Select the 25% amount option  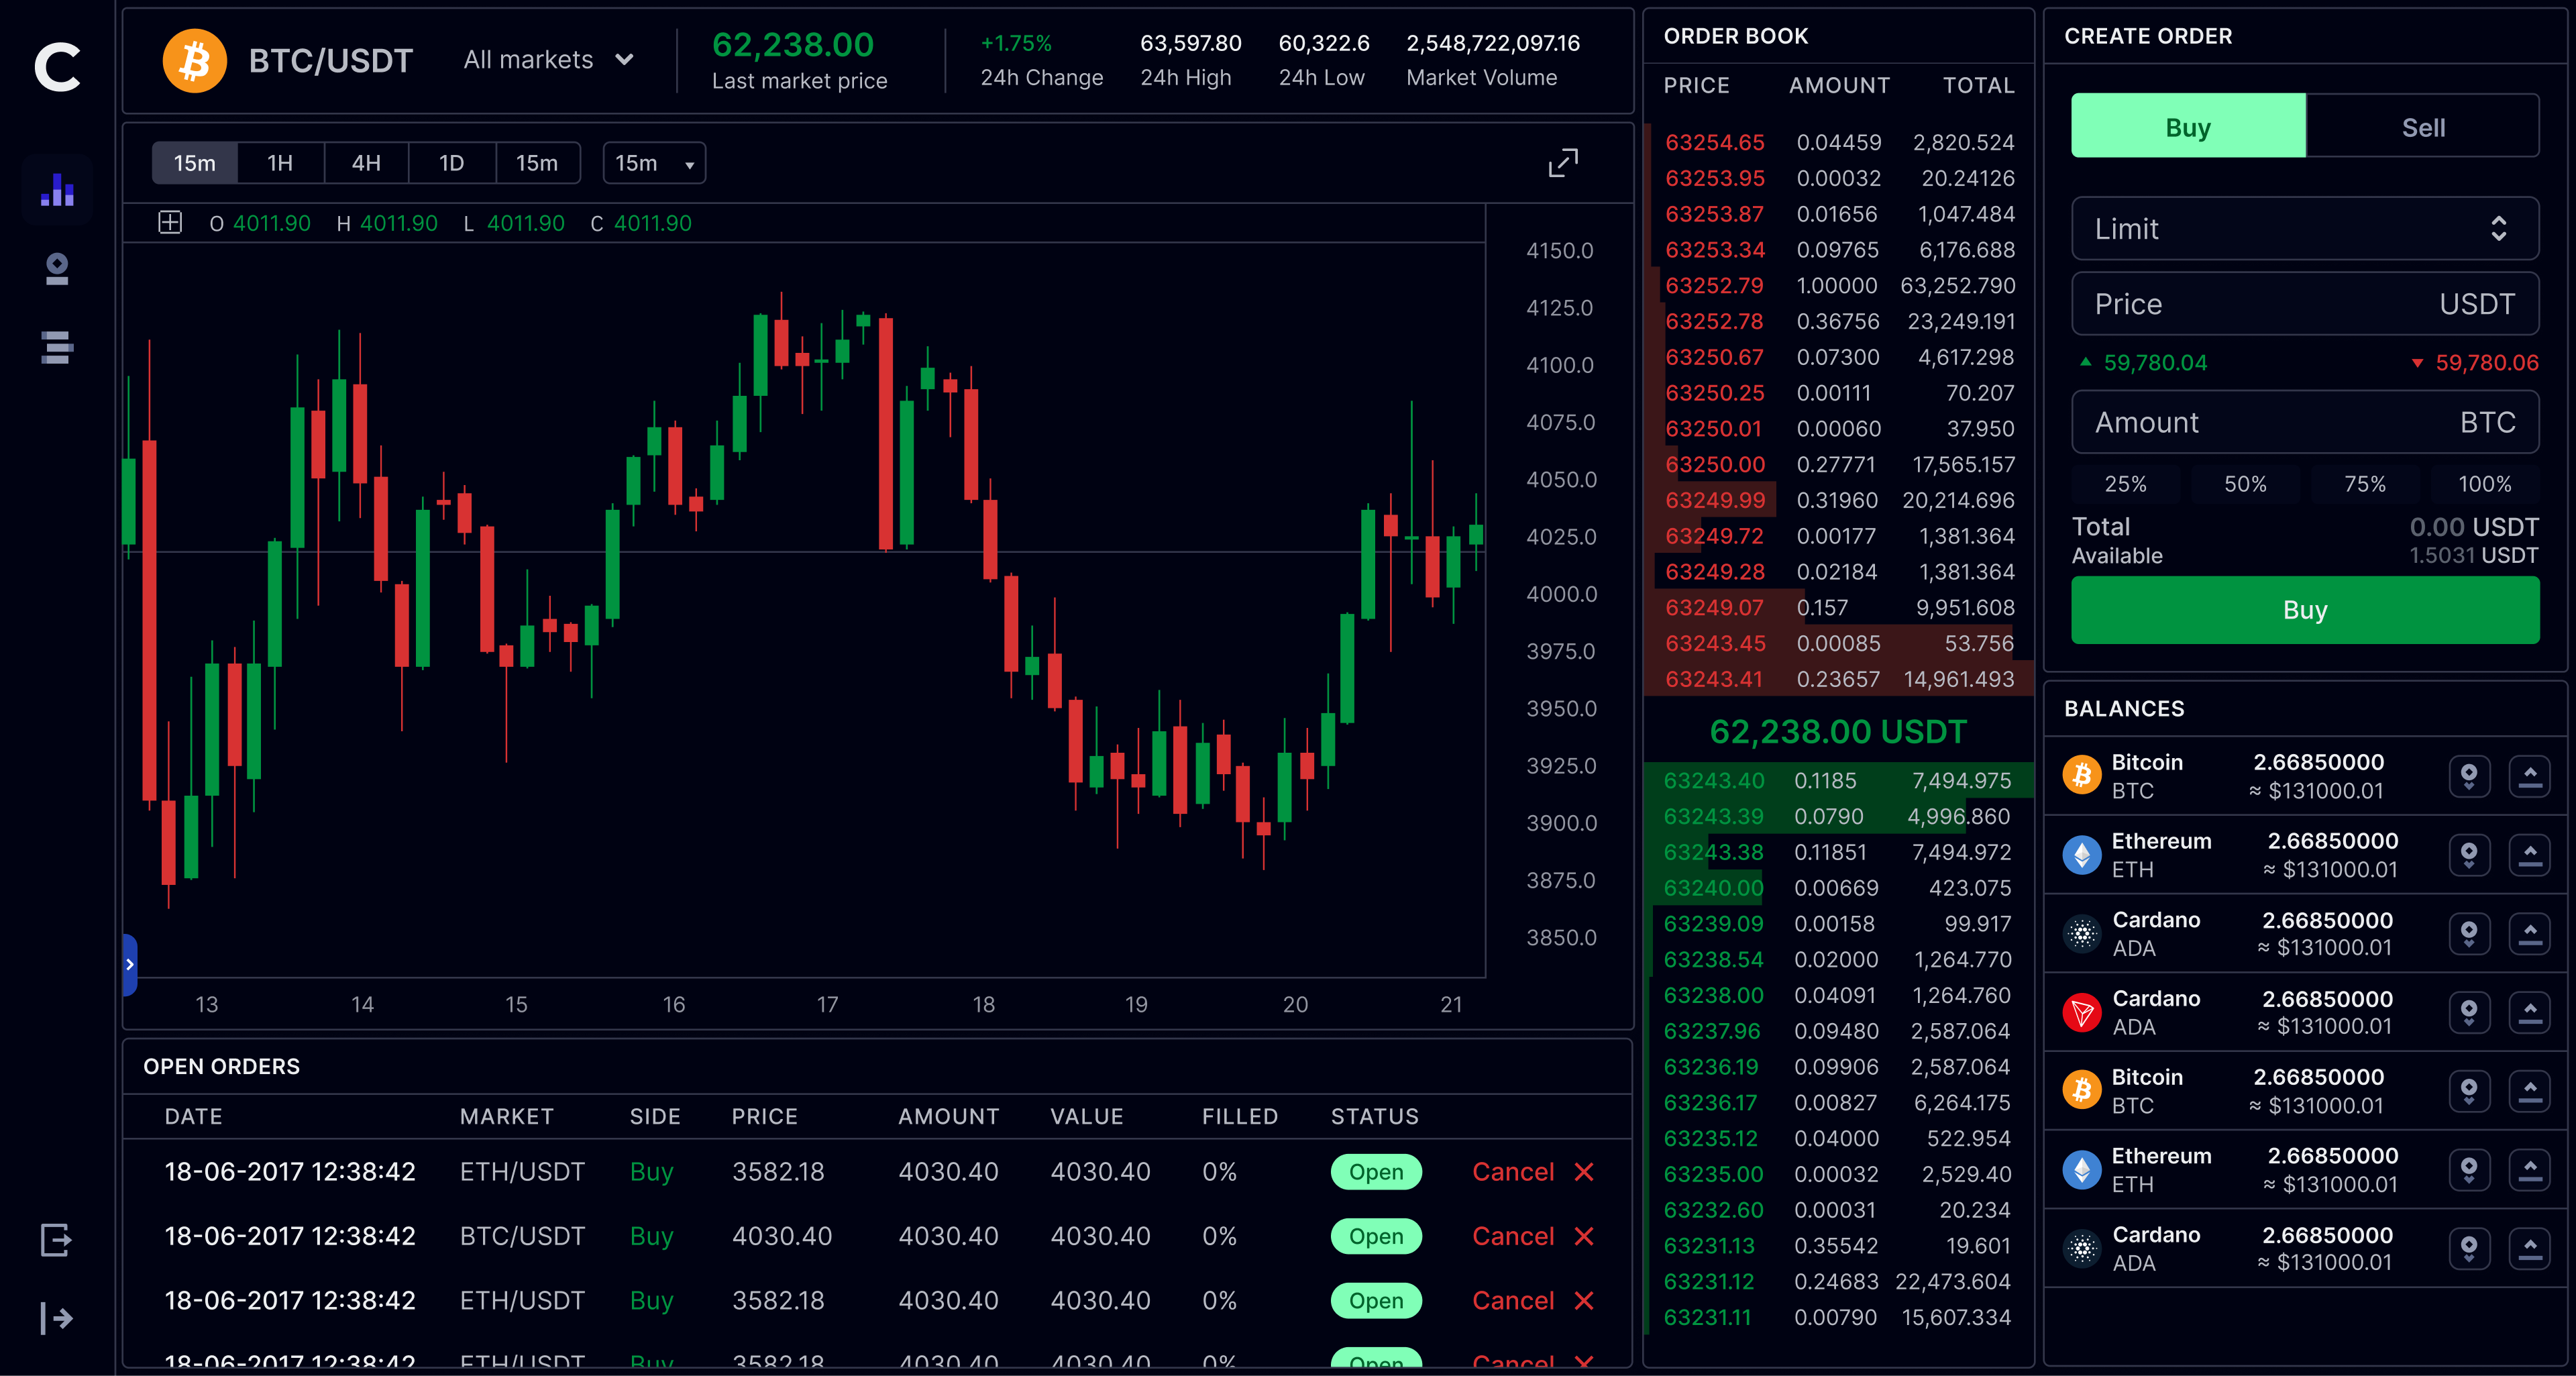click(x=2125, y=484)
